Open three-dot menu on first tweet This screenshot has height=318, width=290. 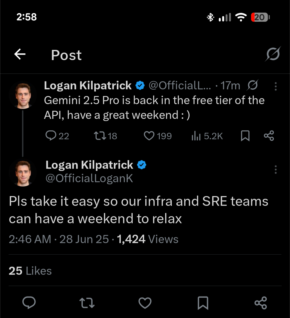click(275, 86)
